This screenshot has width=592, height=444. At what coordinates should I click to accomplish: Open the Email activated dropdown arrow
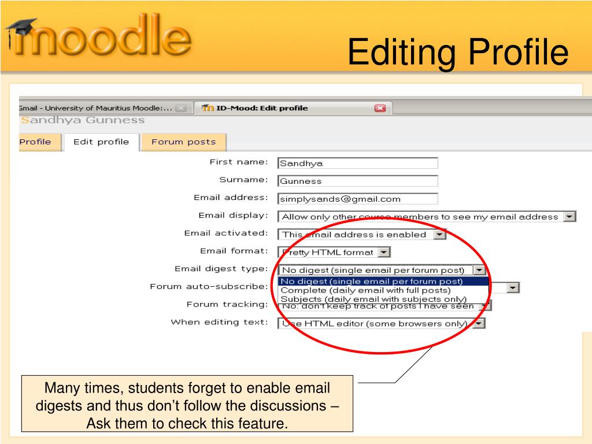coord(439,235)
